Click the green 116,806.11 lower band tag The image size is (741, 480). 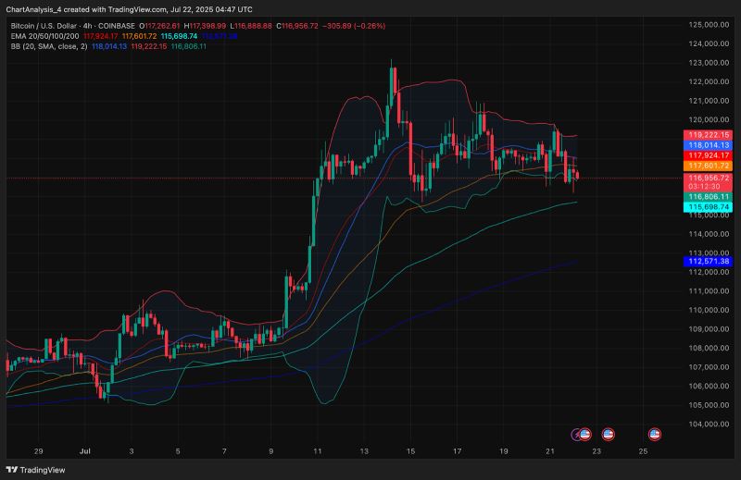[x=710, y=197]
